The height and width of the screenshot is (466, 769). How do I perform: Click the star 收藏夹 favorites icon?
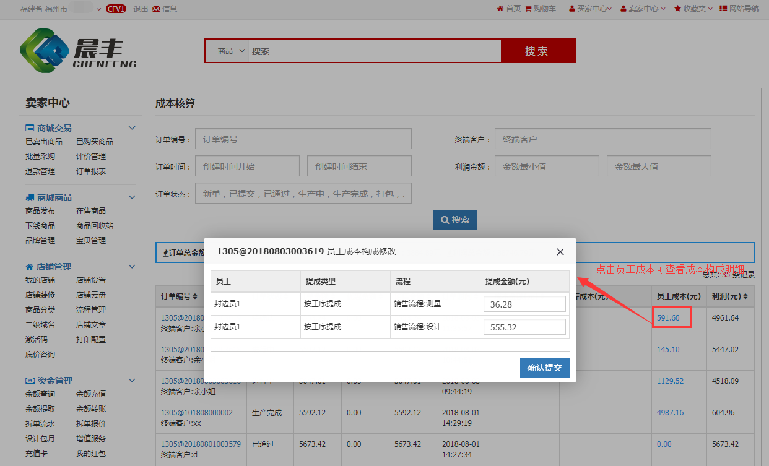pos(677,9)
